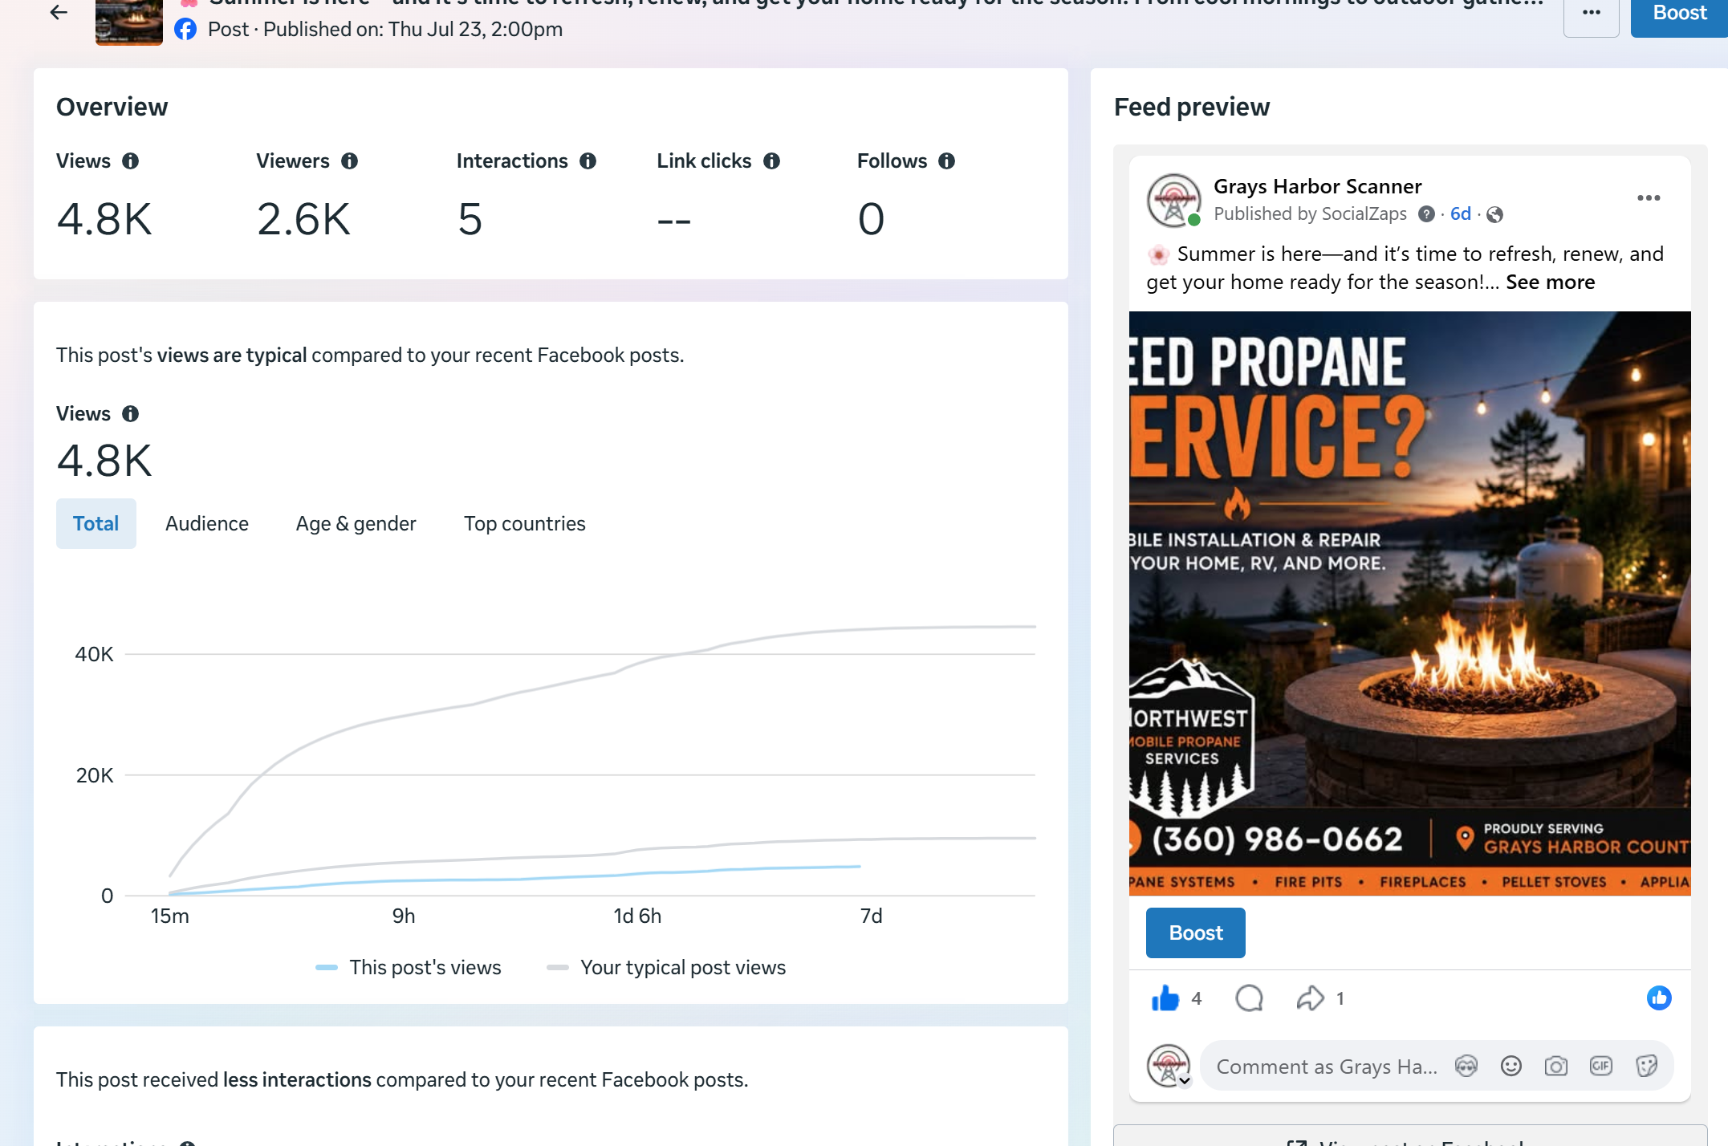
Task: Switch to the Age & gender tab
Action: pos(356,524)
